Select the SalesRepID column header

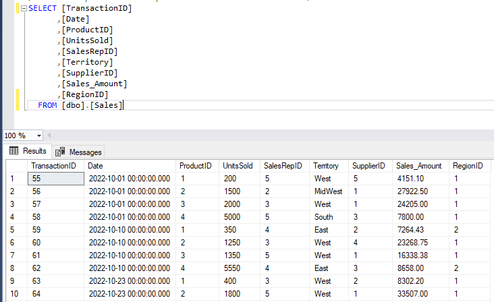[x=285, y=166]
